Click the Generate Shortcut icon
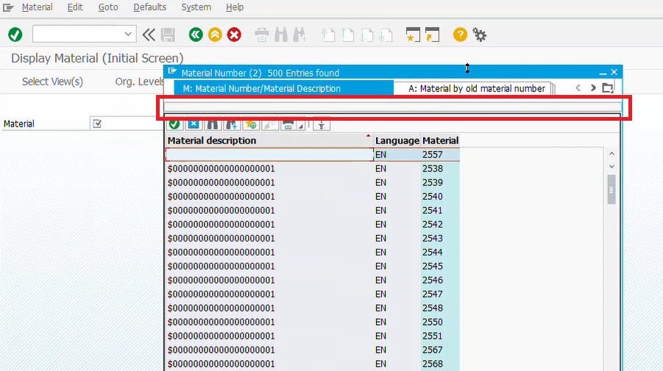663x371 pixels. pyautogui.click(x=432, y=35)
